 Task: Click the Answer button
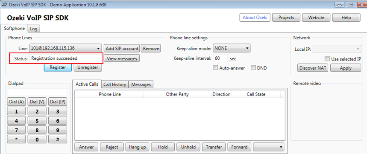coord(86,147)
